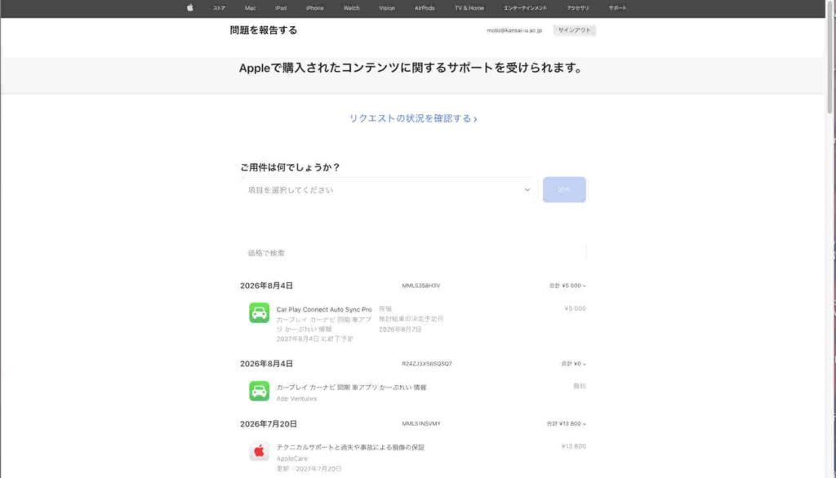The height and width of the screenshot is (478, 836).
Task: Open the エンターテインメント menu item
Action: [x=525, y=8]
